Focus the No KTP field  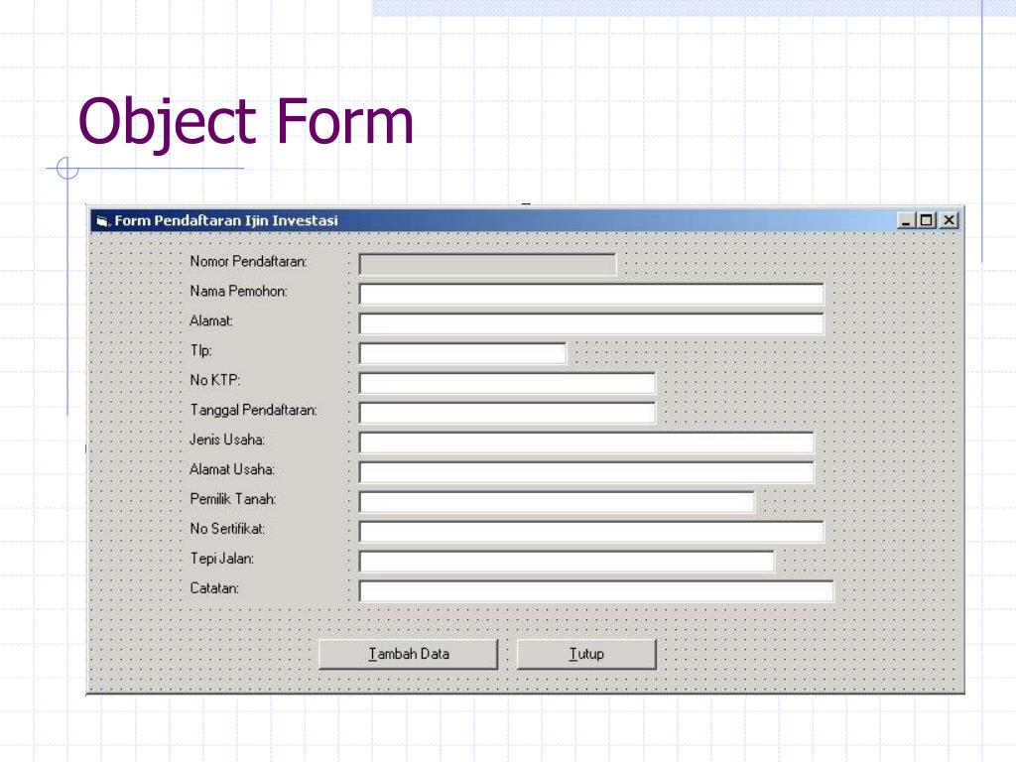pos(507,383)
